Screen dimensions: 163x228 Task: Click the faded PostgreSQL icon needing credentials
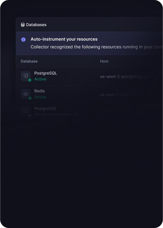25,111
